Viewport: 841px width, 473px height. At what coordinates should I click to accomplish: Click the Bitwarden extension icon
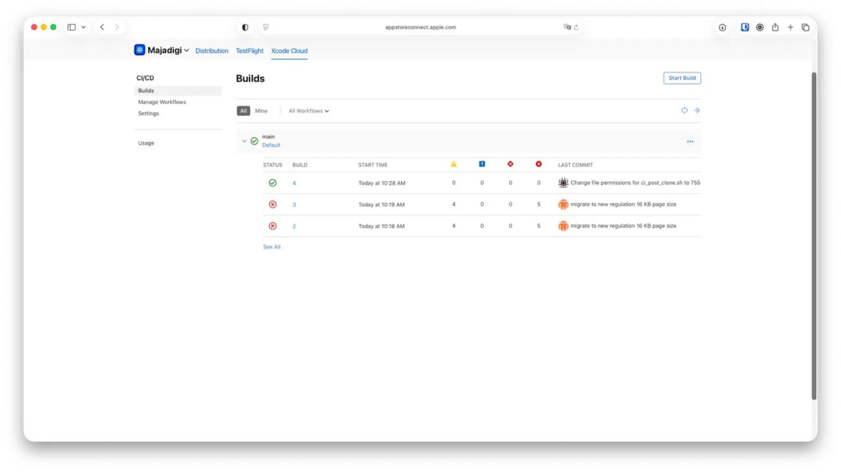[x=745, y=27]
